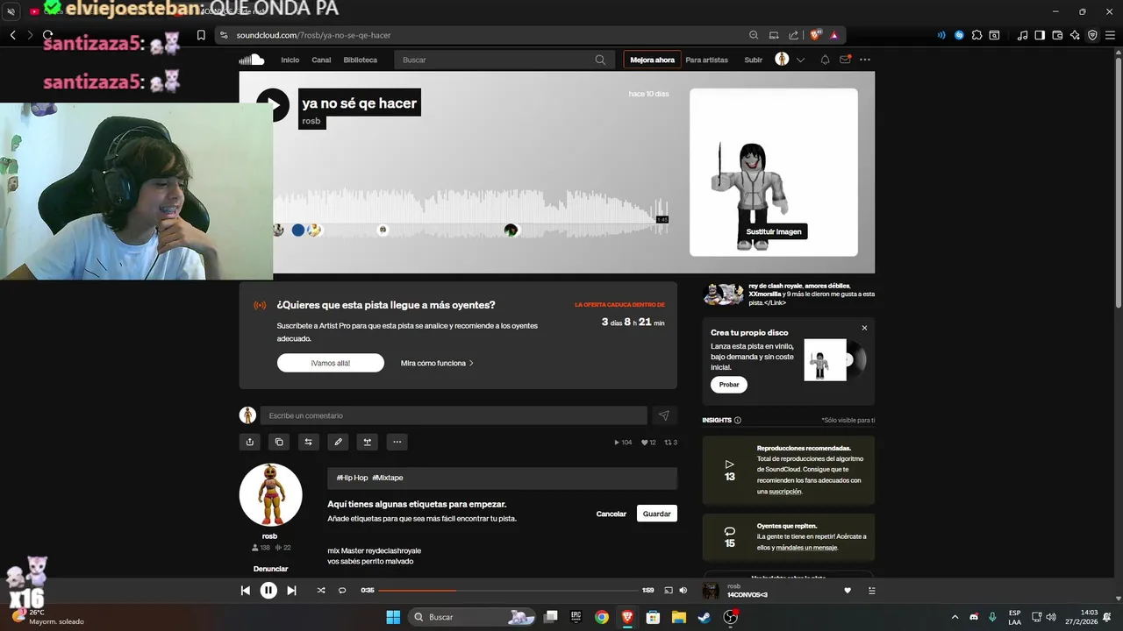Image resolution: width=1123 pixels, height=631 pixels.
Task: Expand Mira cómo funciona chevron link
Action: click(x=437, y=363)
